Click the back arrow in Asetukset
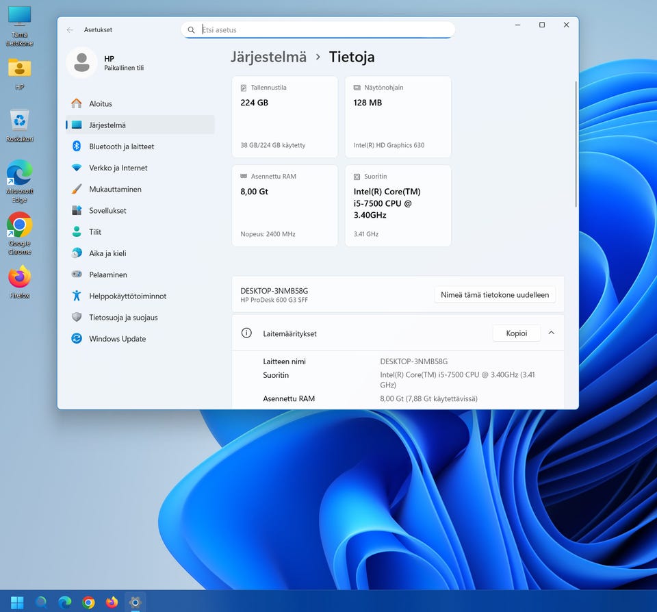 [70, 30]
